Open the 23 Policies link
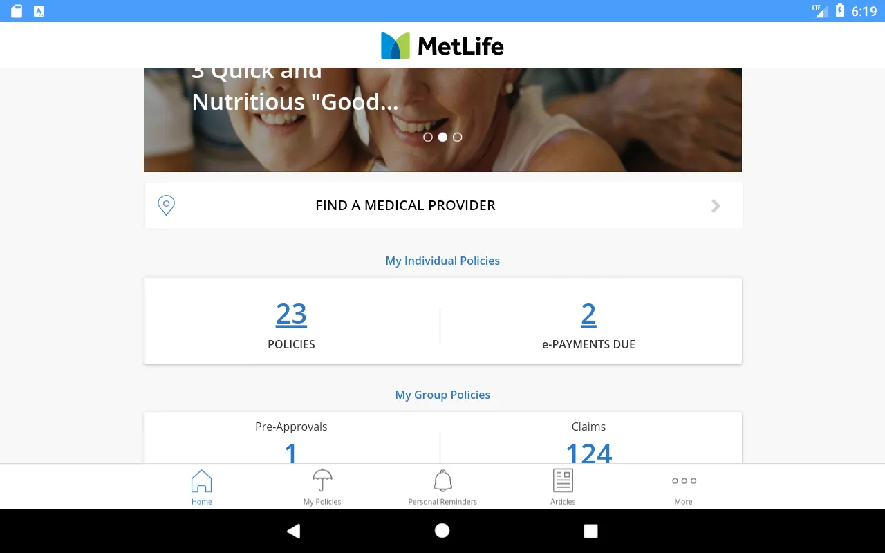Image resolution: width=885 pixels, height=553 pixels. click(x=291, y=315)
